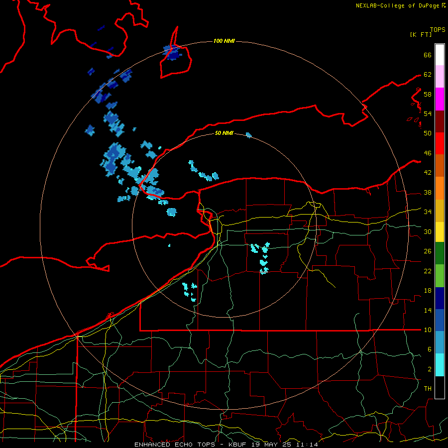The height and width of the screenshot is (448, 448).
Task: Click the 30 legend value
Action: 428,231
